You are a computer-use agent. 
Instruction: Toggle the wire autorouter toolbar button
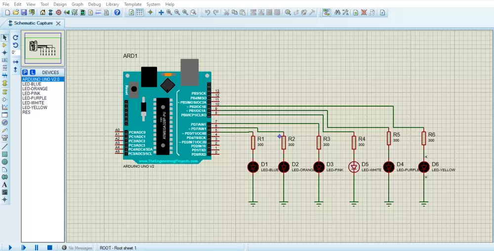pos(327,12)
